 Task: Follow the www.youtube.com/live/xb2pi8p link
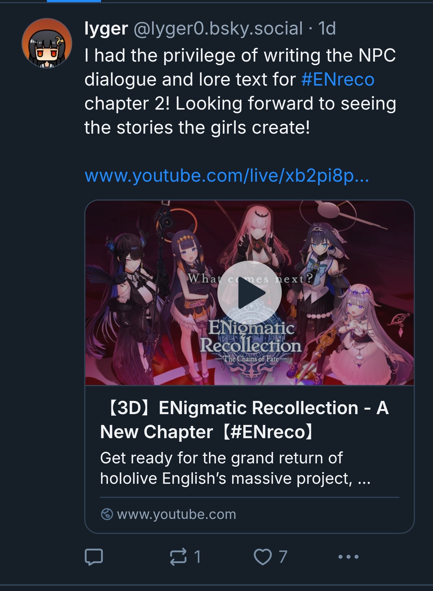(227, 176)
